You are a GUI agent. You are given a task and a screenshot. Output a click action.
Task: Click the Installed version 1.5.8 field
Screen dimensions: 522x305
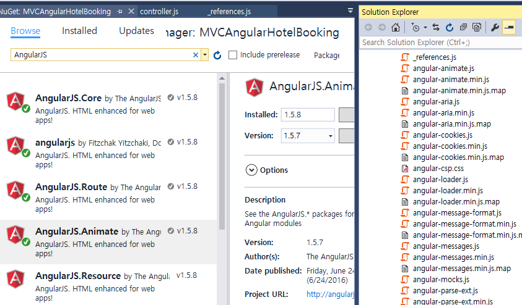308,115
